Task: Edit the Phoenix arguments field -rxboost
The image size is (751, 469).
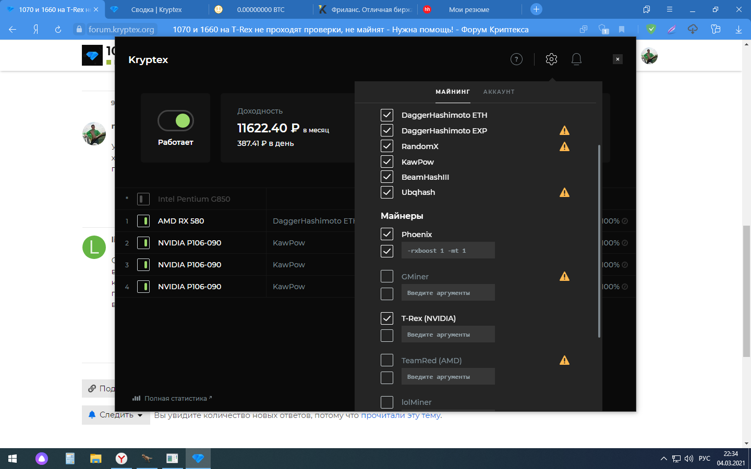Action: 448,251
